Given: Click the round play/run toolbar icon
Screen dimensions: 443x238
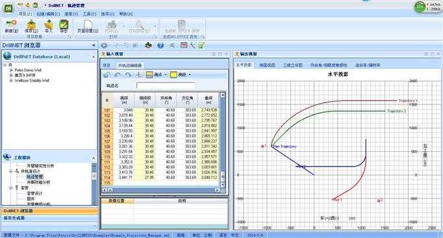Looking at the screenshot, I should 104,45.
